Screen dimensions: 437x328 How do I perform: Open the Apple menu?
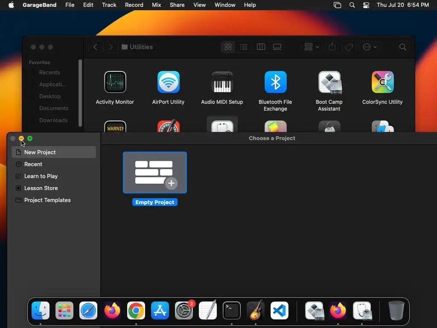click(x=11, y=5)
